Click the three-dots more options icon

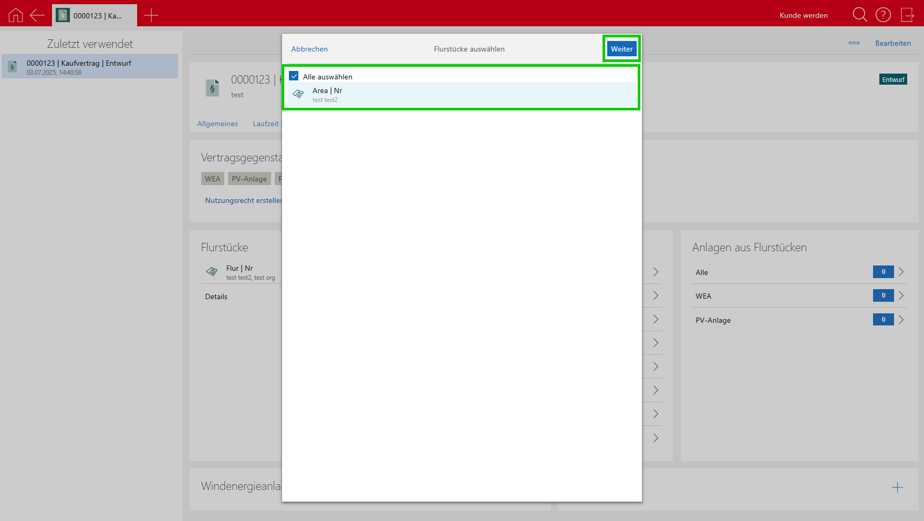(x=854, y=43)
